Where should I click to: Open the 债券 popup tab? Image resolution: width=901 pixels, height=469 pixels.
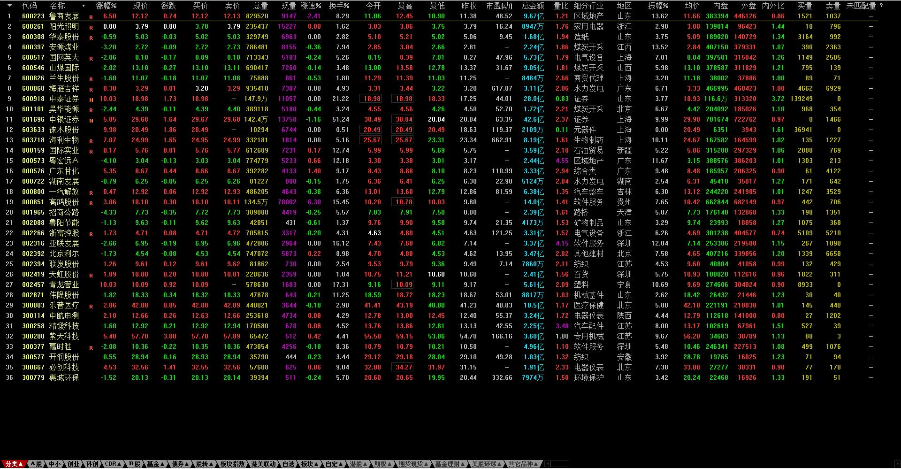[x=180, y=464]
